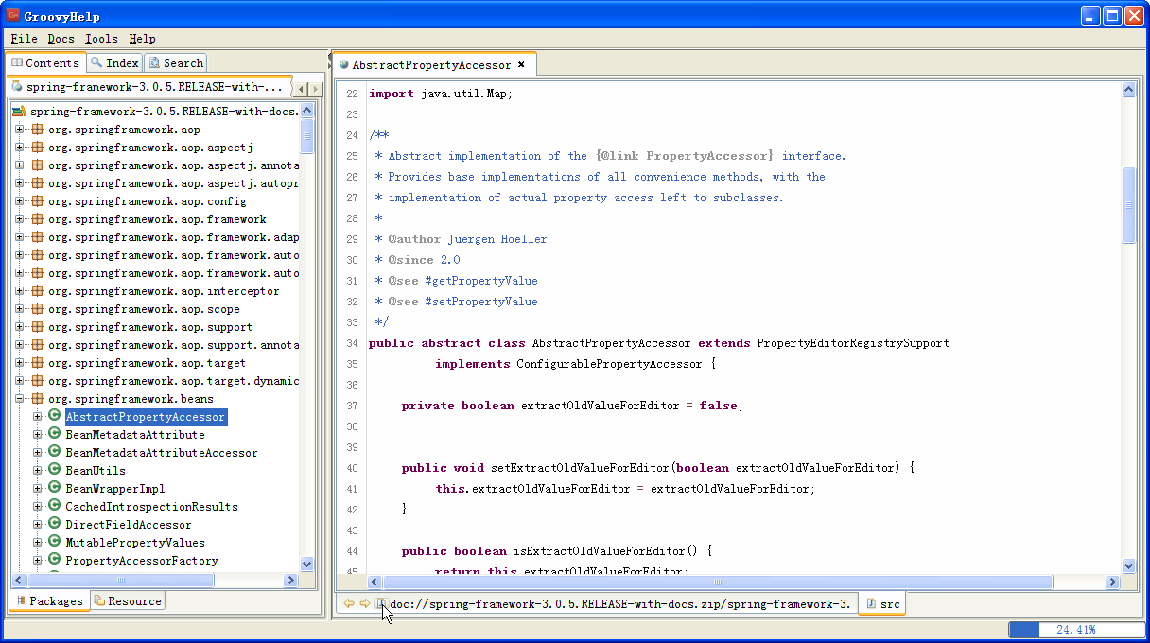Click the library icon of the spring-framework root node
This screenshot has height=643, width=1150.
click(x=19, y=112)
